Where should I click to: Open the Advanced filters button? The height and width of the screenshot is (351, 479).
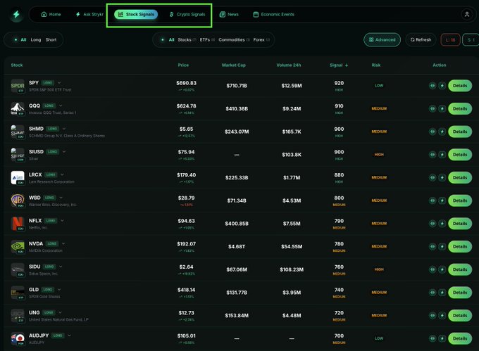coord(382,40)
